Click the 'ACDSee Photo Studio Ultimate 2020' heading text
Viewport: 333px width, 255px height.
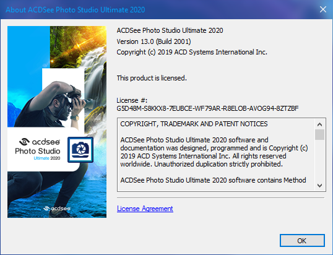(x=170, y=30)
